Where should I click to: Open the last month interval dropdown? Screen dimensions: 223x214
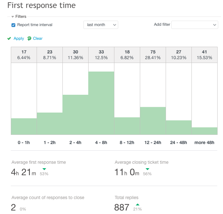[x=101, y=25]
